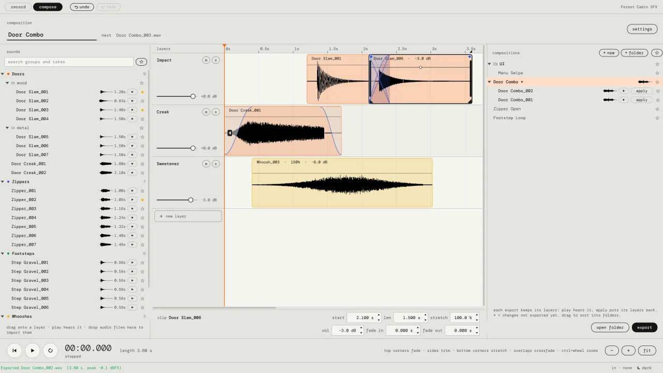This screenshot has width=663, height=373.
Task: Adjust the Sweetener layer volume slider
Action: [176, 200]
